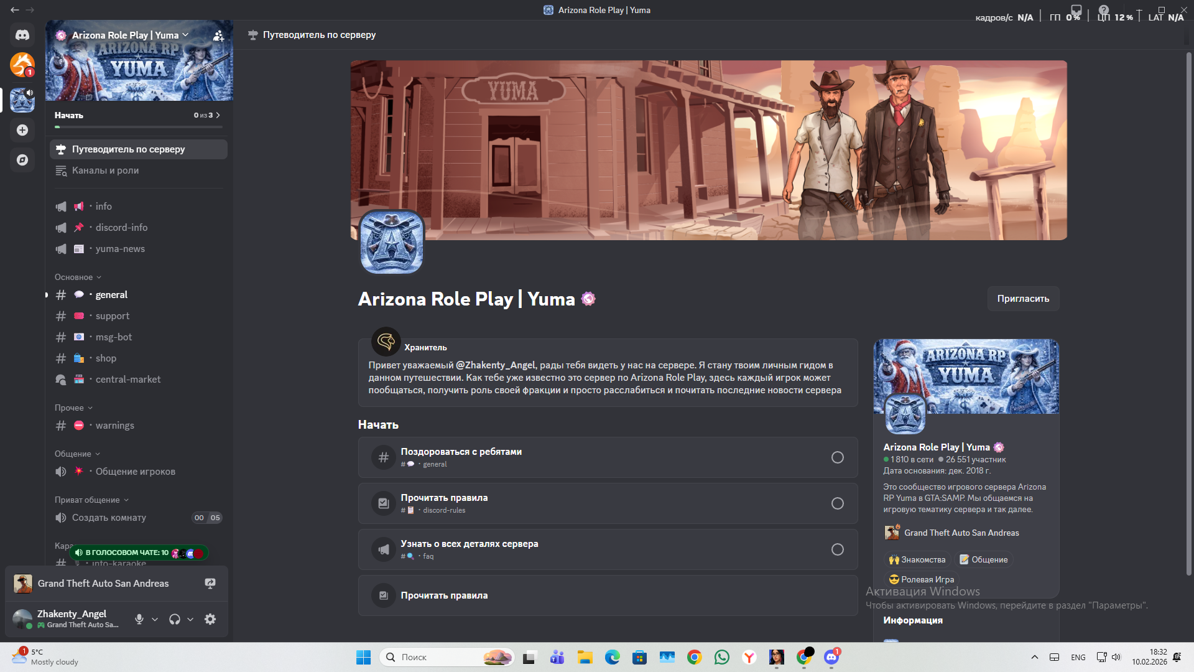
Task: Mute the microphone
Action: point(139,619)
